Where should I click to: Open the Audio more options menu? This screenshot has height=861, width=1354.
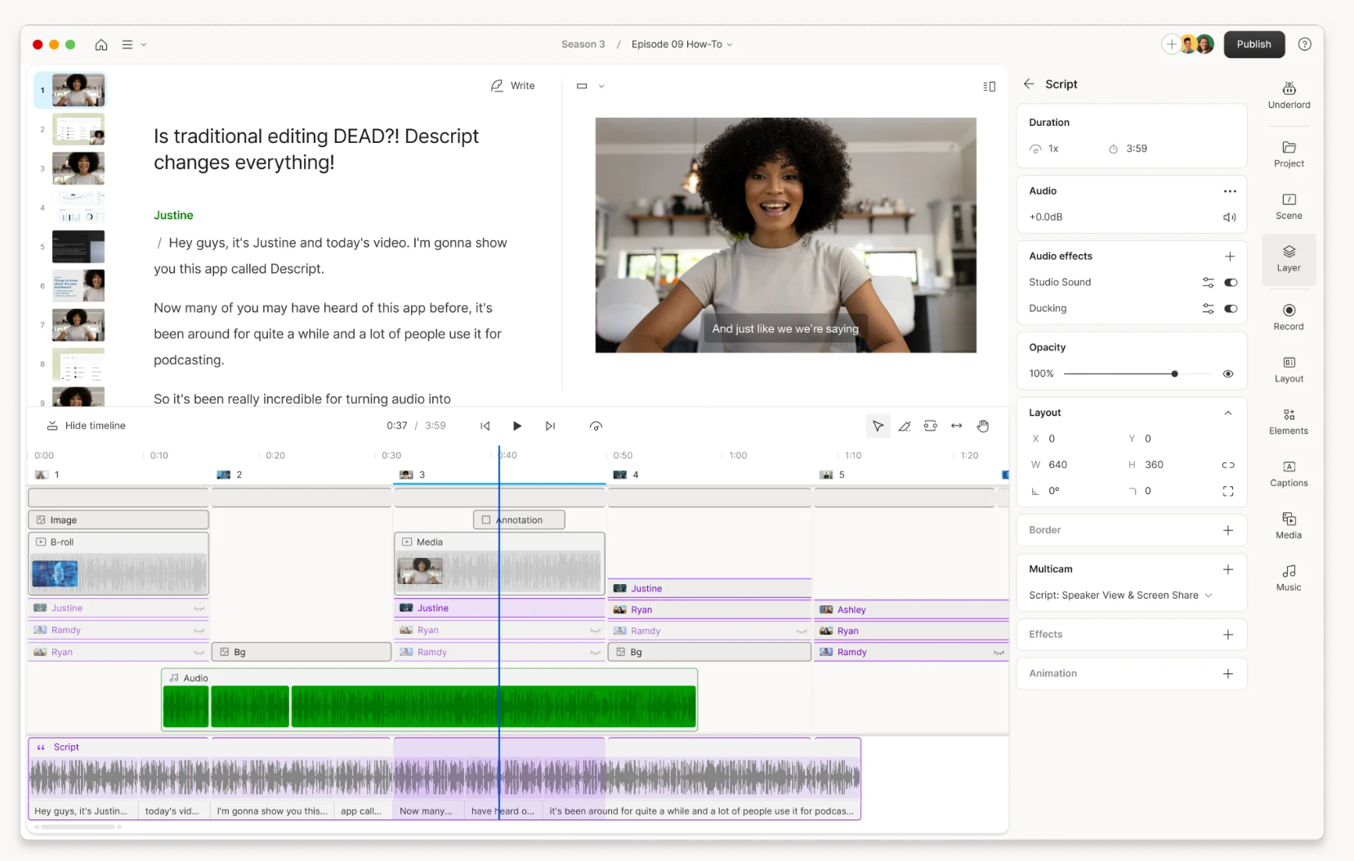tap(1230, 191)
